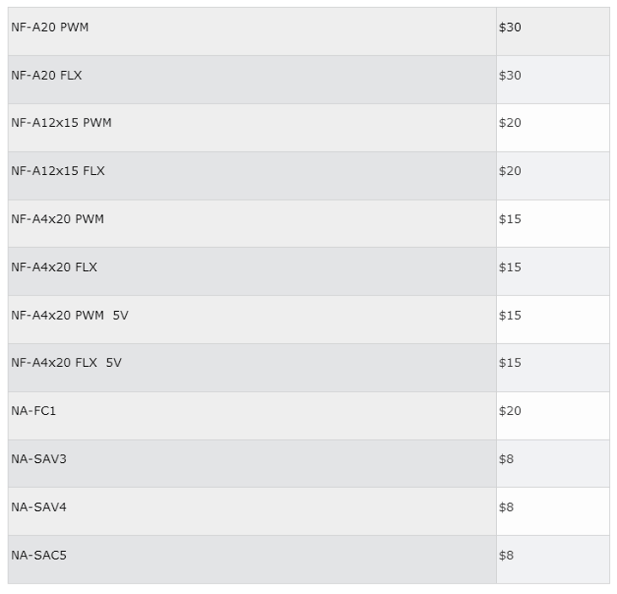Viewport: 617px width, 594px height.
Task: Click the NF-A20 PWM product name
Action: pyautogui.click(x=50, y=27)
